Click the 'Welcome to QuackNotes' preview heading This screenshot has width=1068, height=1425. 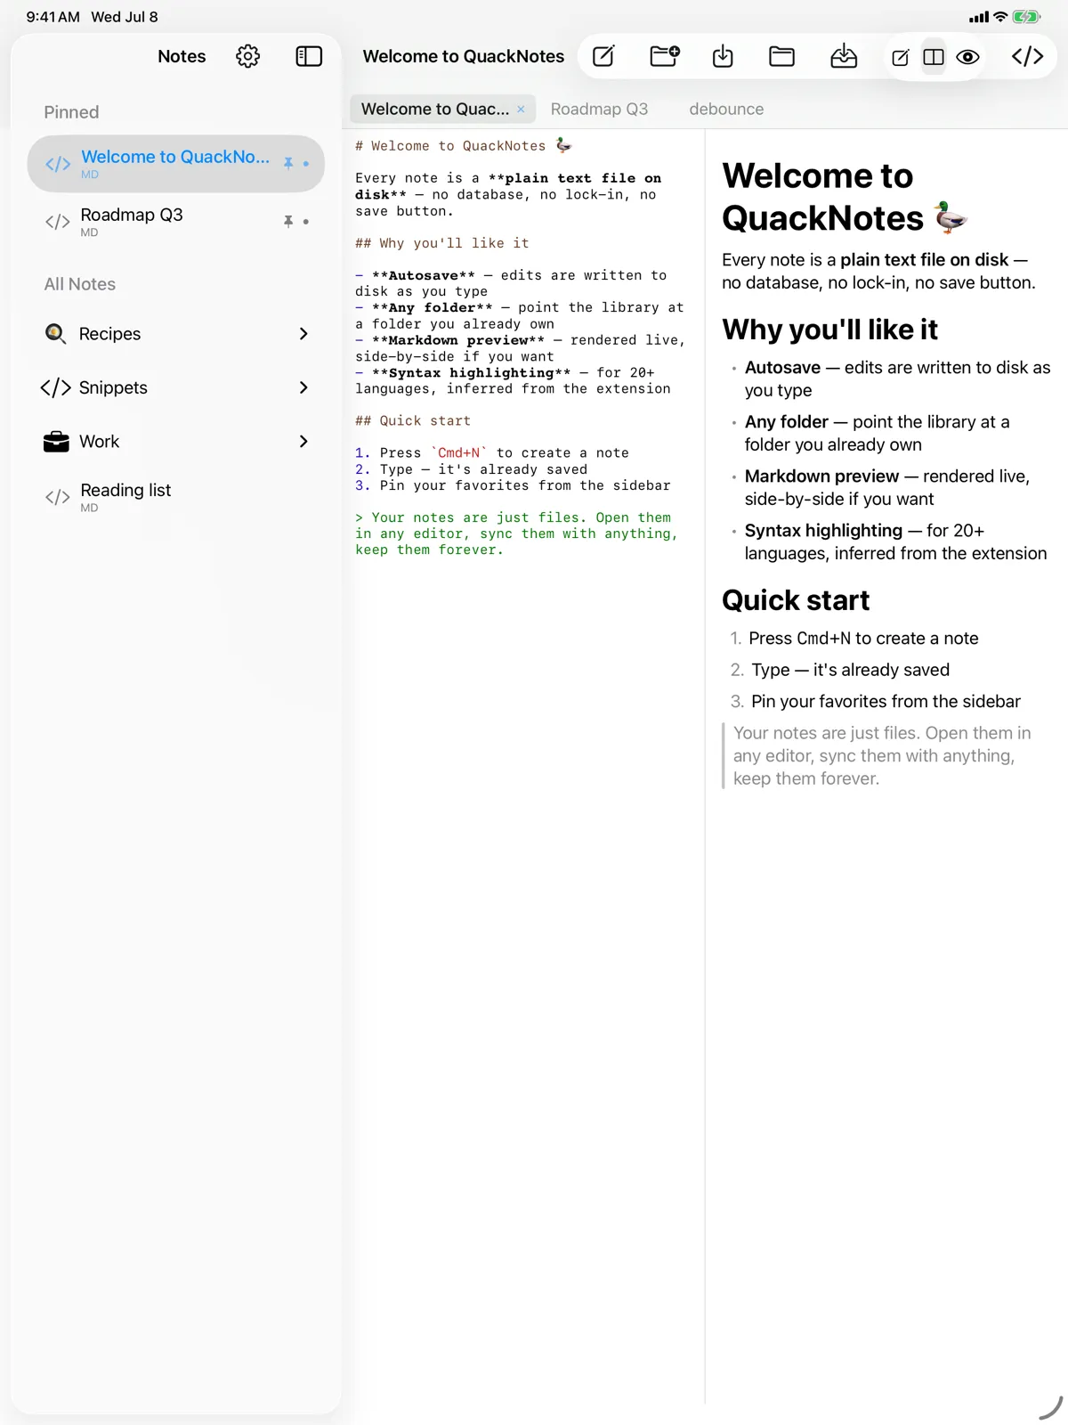coord(844,197)
